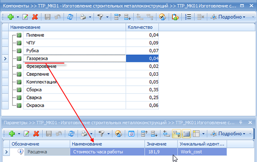
Task: Toggle the highlighted tree view button in Parameters toolbar
Action: tap(176, 134)
